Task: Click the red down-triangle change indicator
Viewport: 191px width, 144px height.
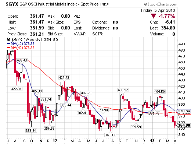Action: pyautogui.click(x=154, y=16)
